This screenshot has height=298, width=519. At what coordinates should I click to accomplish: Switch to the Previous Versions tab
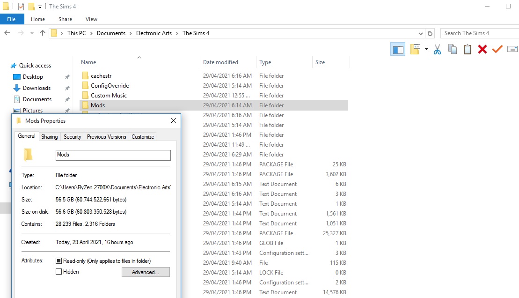click(107, 136)
